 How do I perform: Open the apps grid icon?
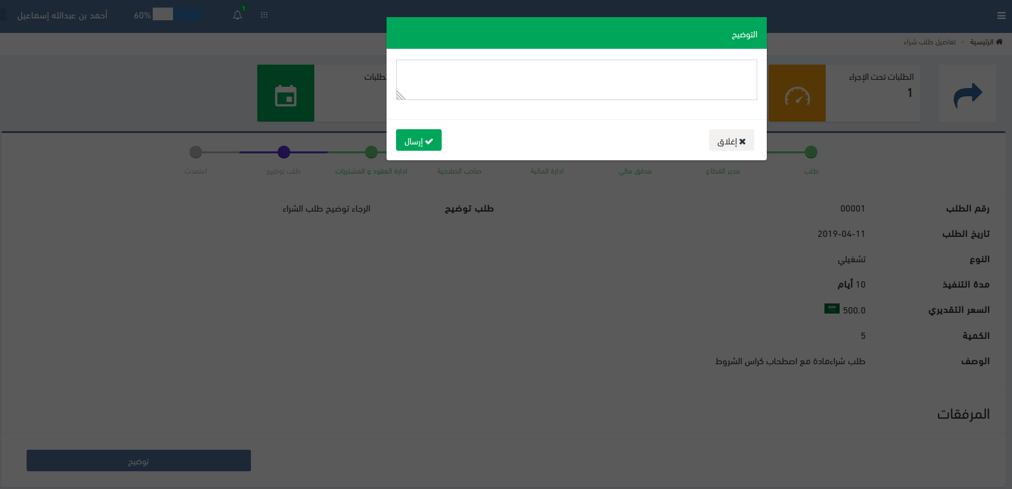pos(264,15)
